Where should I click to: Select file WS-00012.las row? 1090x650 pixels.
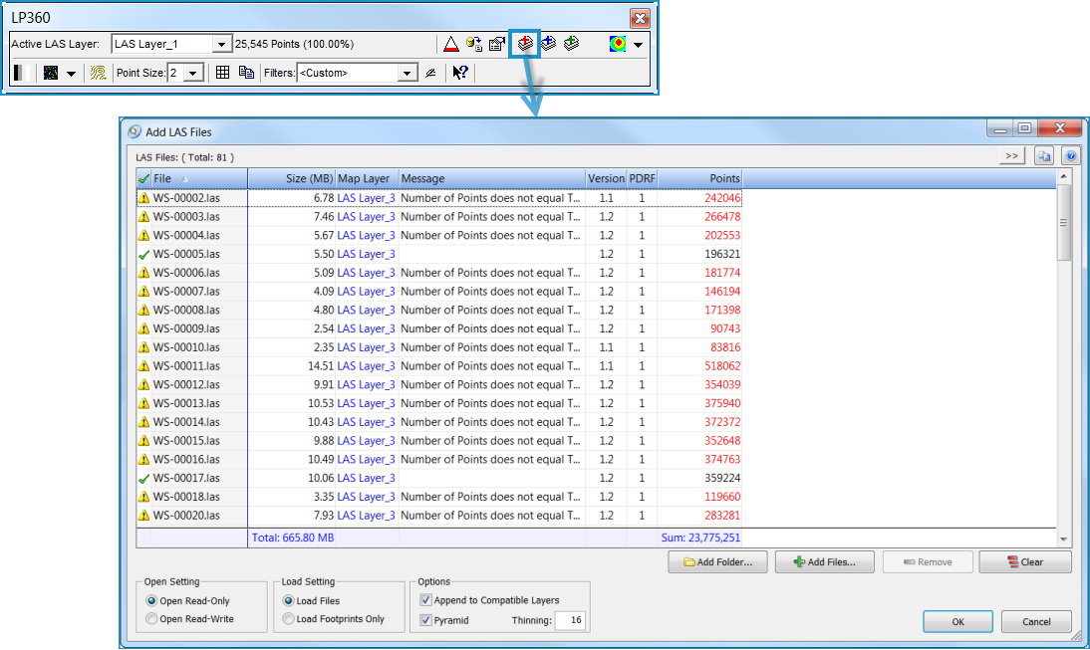pos(439,384)
